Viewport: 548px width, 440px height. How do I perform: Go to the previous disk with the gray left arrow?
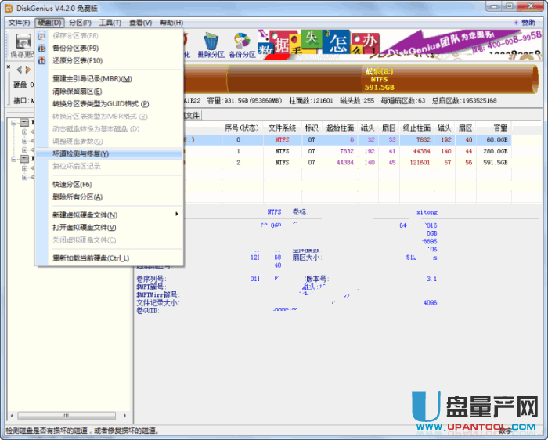[x=20, y=70]
